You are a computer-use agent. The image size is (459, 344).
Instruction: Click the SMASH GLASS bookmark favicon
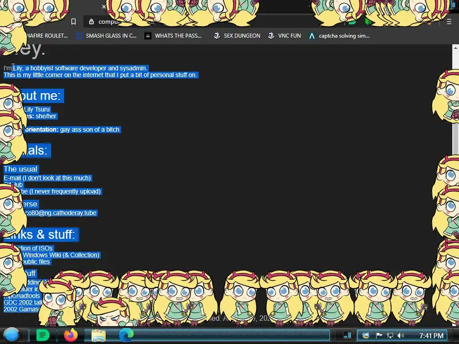click(79, 36)
